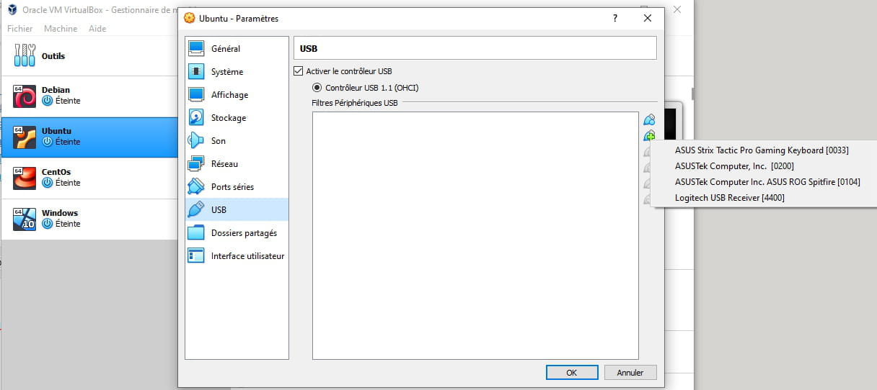Viewport: 877px width, 390px height.
Task: Choose ASUS Strix Tactic Pro Gaming Keyboard [0033]
Action: tap(762, 150)
